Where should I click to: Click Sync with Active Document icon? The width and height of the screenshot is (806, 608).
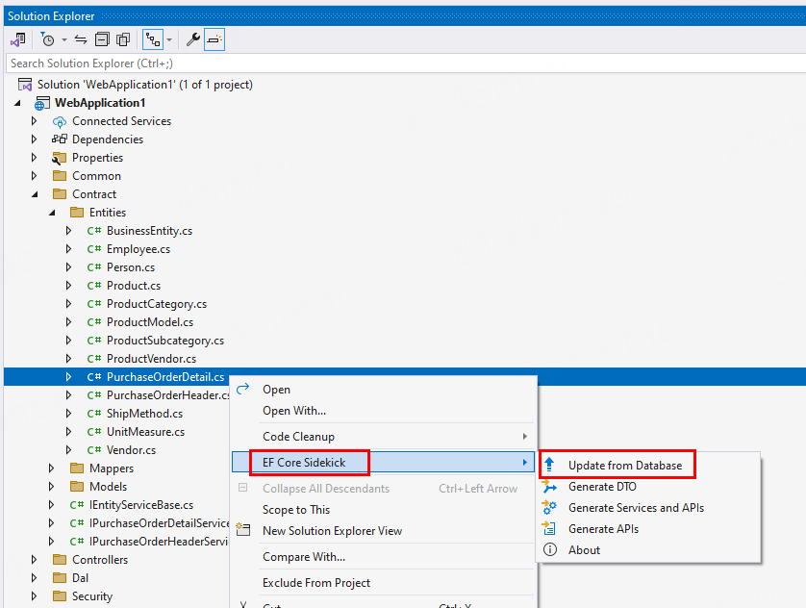81,39
